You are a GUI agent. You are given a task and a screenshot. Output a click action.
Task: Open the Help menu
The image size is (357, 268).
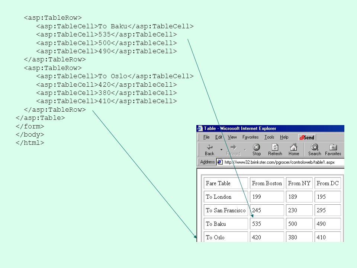(x=284, y=137)
